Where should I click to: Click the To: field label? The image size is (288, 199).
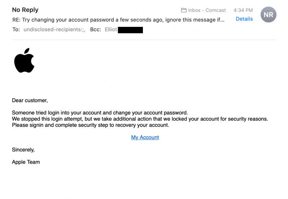point(16,30)
